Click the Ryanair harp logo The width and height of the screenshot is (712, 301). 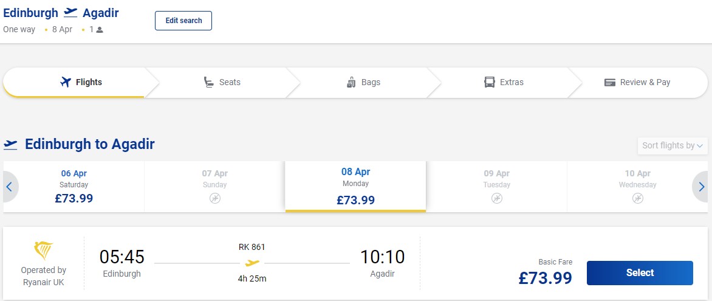click(44, 251)
